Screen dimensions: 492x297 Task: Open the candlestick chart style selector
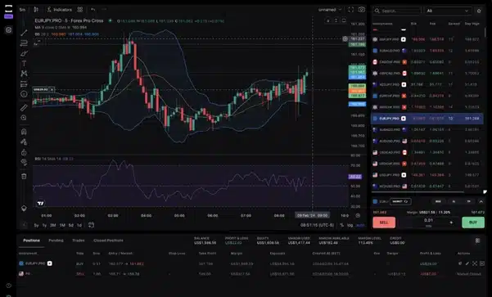[36, 10]
